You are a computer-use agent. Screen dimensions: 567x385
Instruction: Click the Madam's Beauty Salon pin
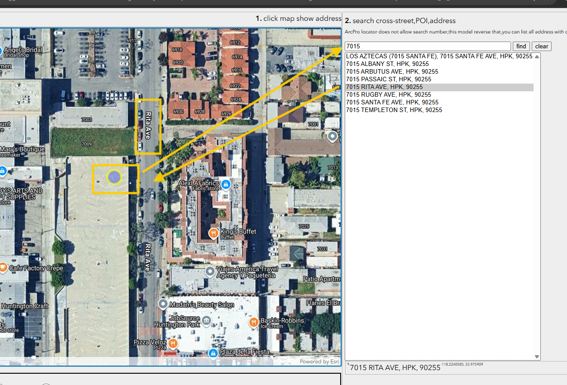pyautogui.click(x=163, y=304)
